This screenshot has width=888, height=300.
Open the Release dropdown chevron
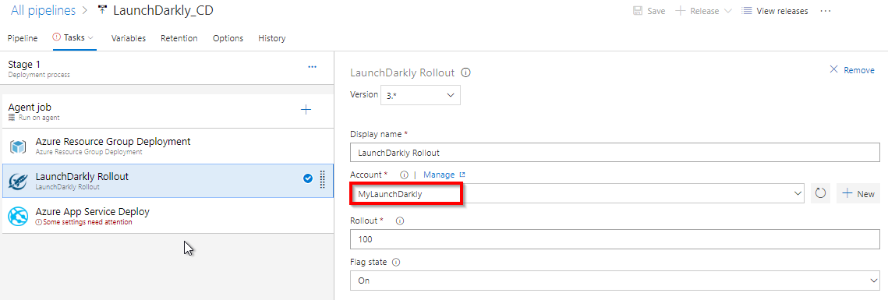[x=727, y=11]
